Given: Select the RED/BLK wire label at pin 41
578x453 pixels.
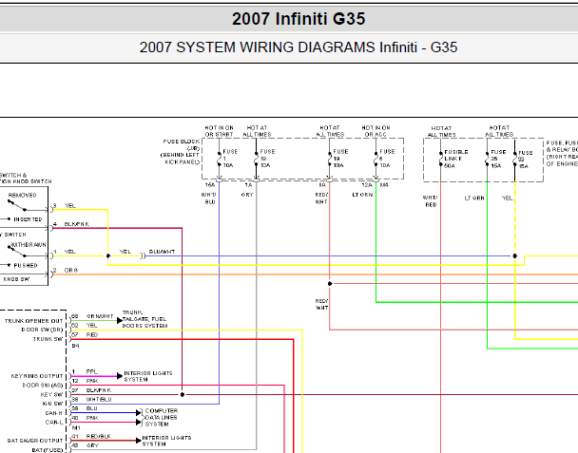Looking at the screenshot, I should click(99, 437).
